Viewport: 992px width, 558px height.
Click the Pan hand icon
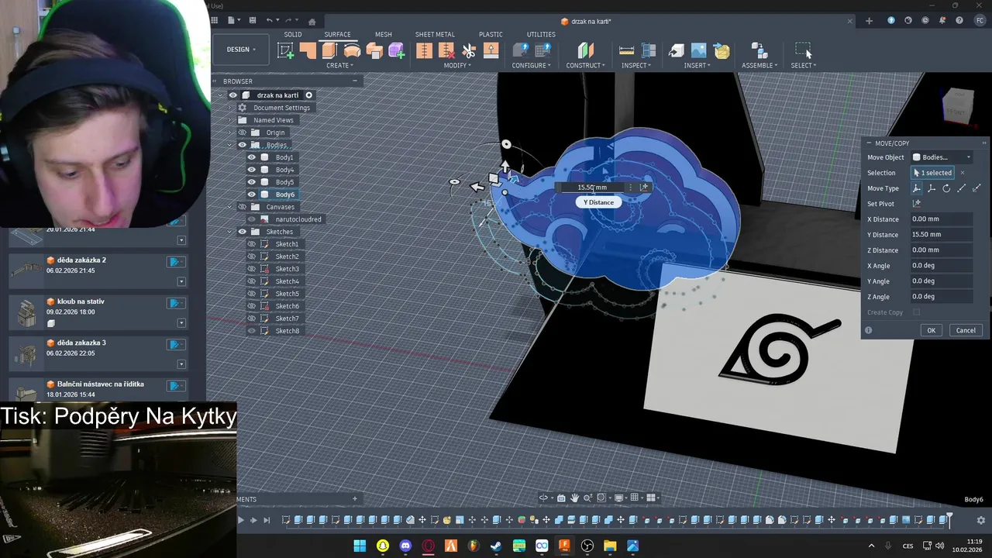(574, 498)
